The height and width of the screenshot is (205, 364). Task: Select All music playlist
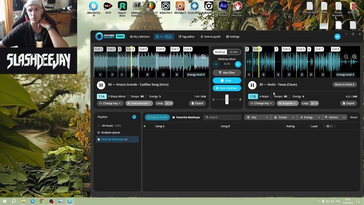pyautogui.click(x=117, y=126)
